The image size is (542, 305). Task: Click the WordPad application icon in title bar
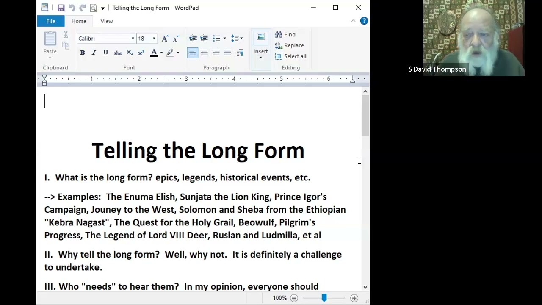tap(45, 8)
